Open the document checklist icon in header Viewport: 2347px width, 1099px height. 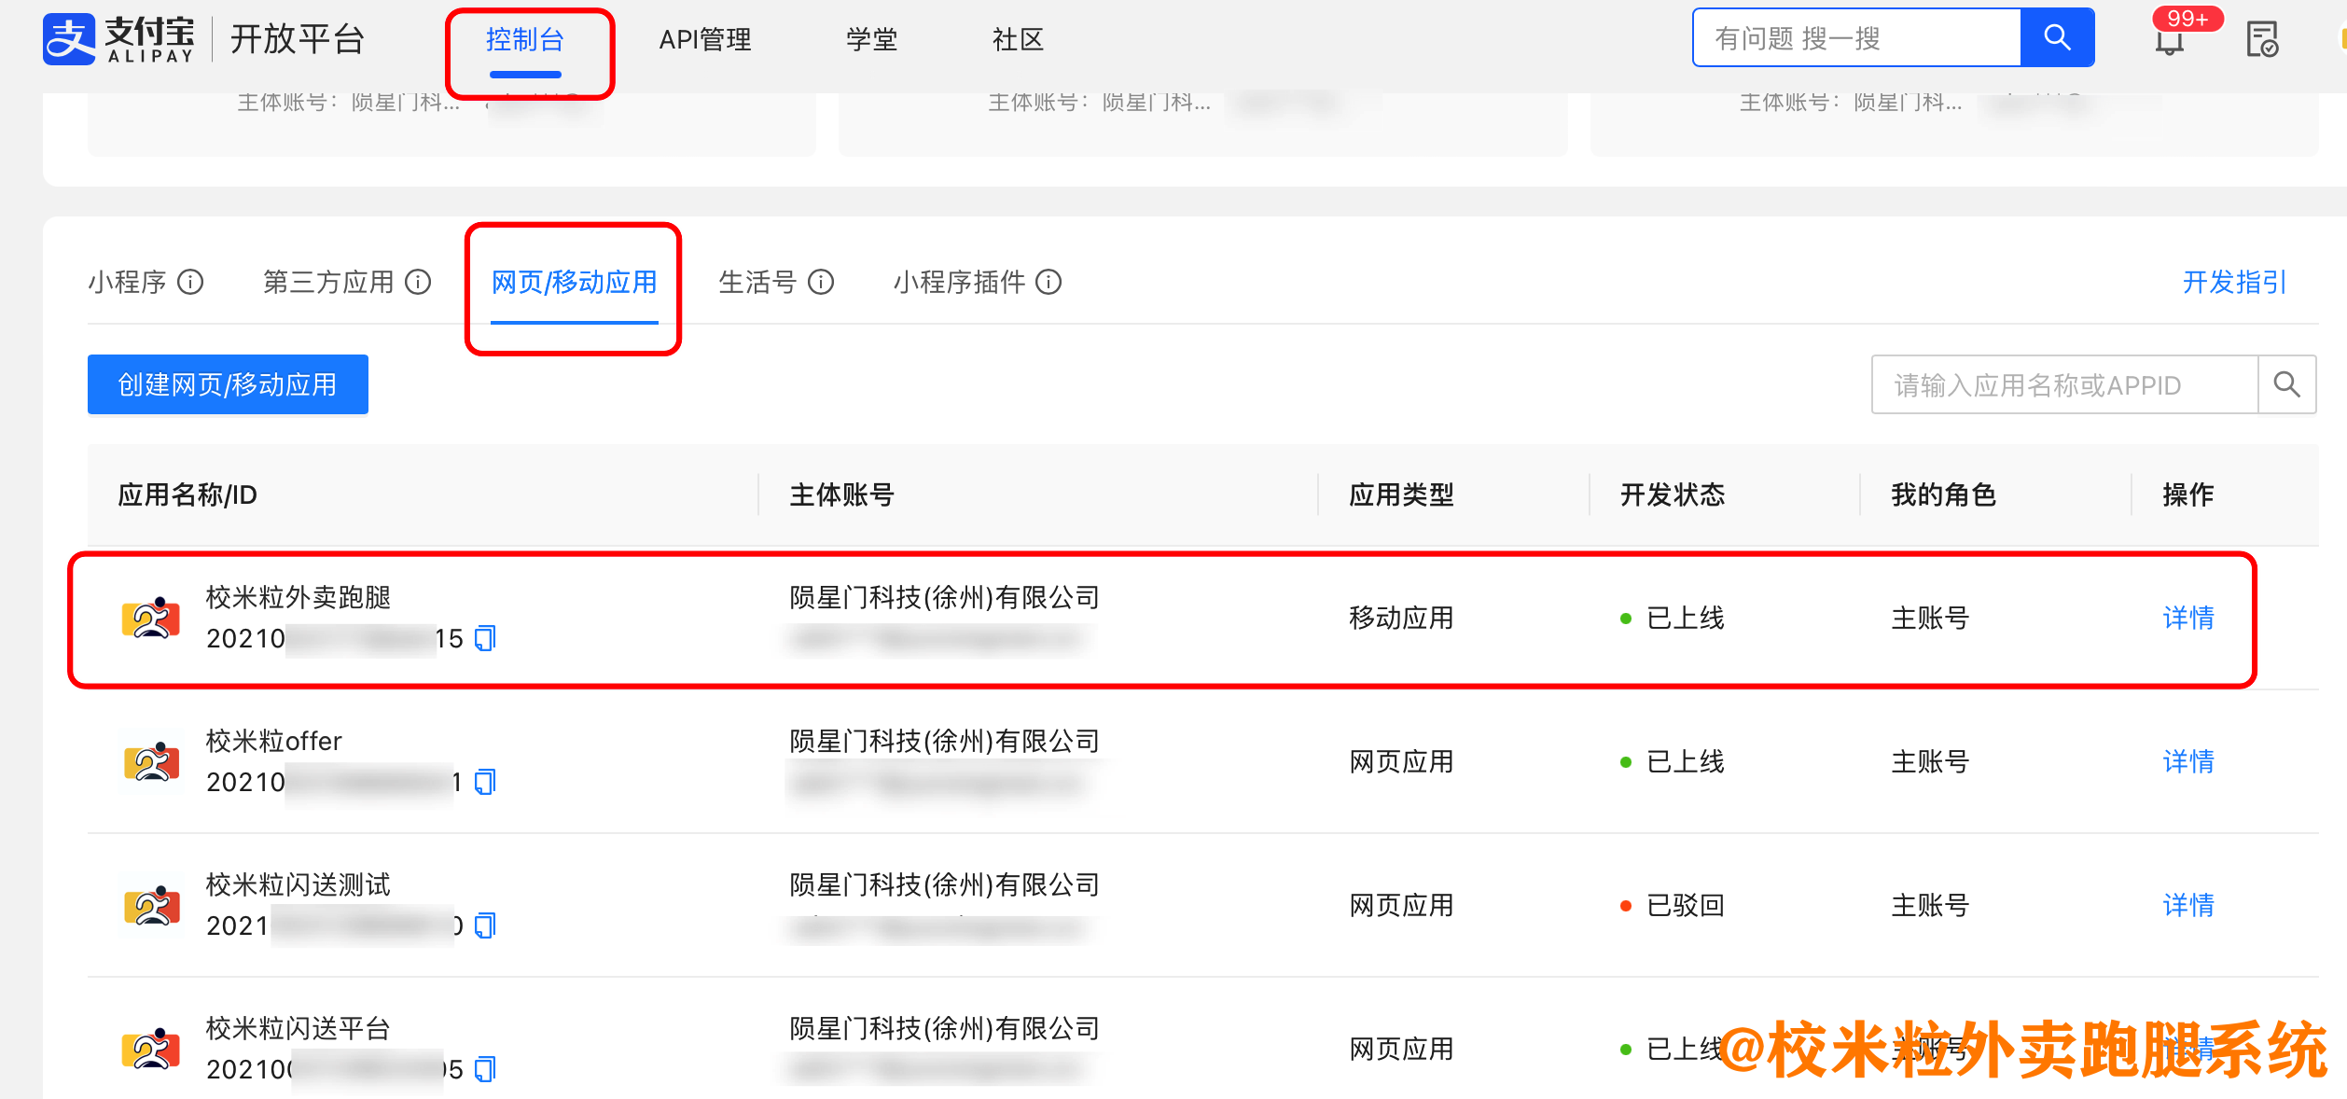(2261, 40)
